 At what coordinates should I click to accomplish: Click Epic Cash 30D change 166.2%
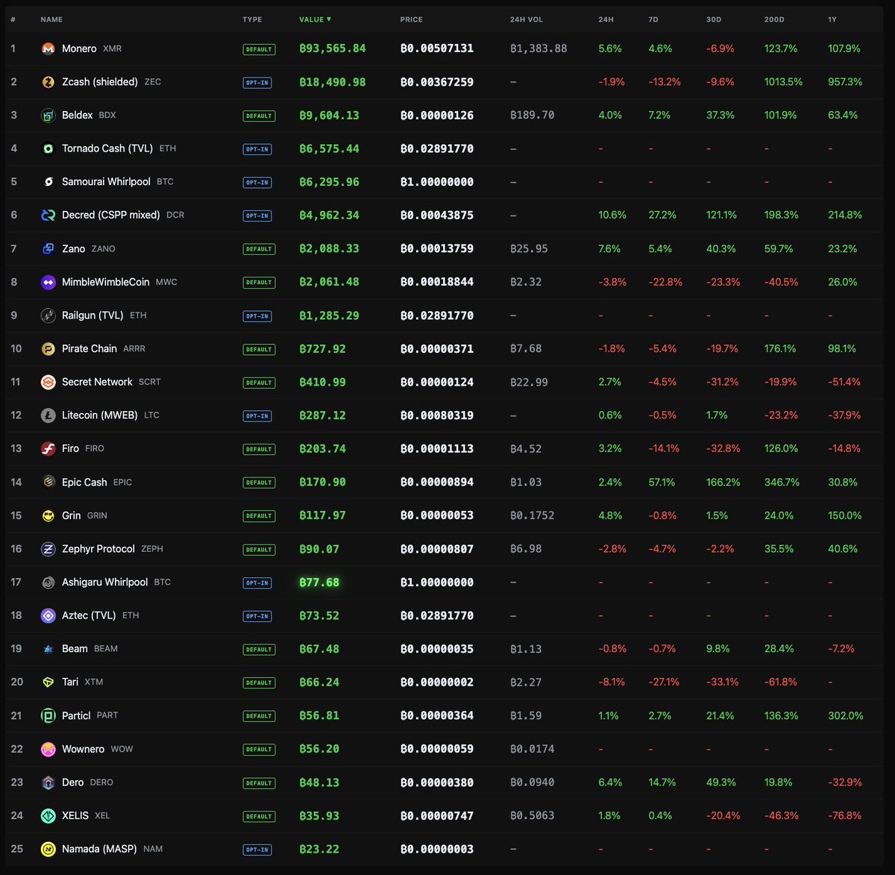click(723, 482)
